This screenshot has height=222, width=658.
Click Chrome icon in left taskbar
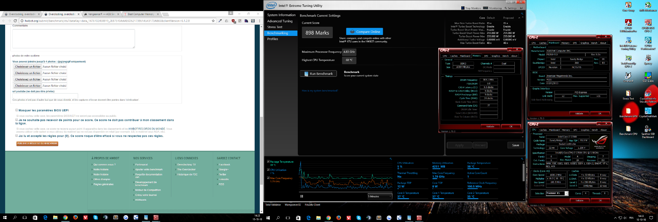click(x=65, y=218)
